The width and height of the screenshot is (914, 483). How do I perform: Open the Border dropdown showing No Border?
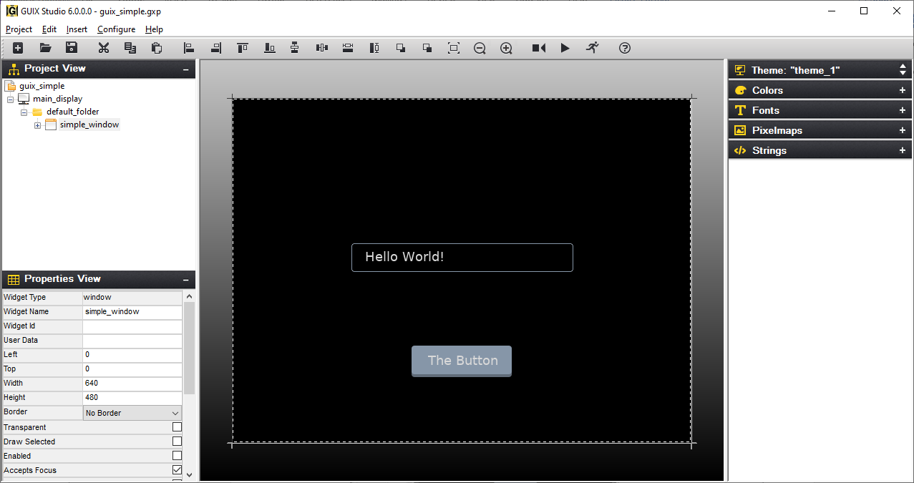[175, 413]
